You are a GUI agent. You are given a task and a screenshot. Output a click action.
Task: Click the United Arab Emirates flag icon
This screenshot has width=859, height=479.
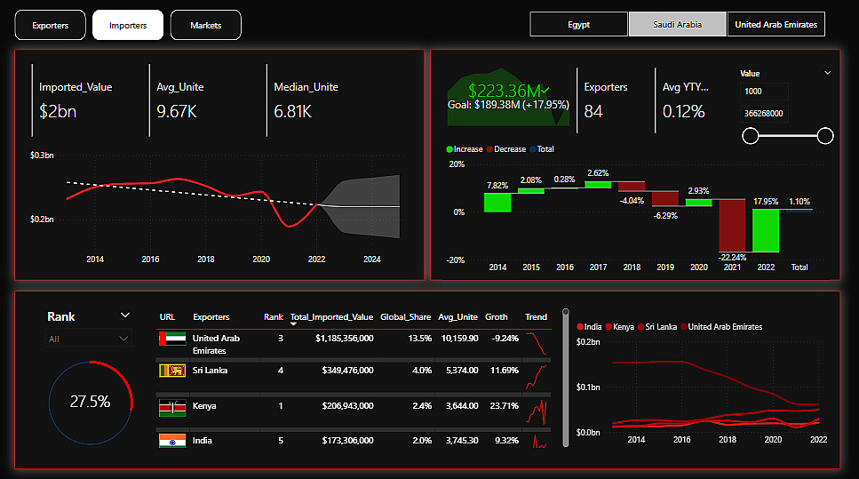click(x=172, y=339)
